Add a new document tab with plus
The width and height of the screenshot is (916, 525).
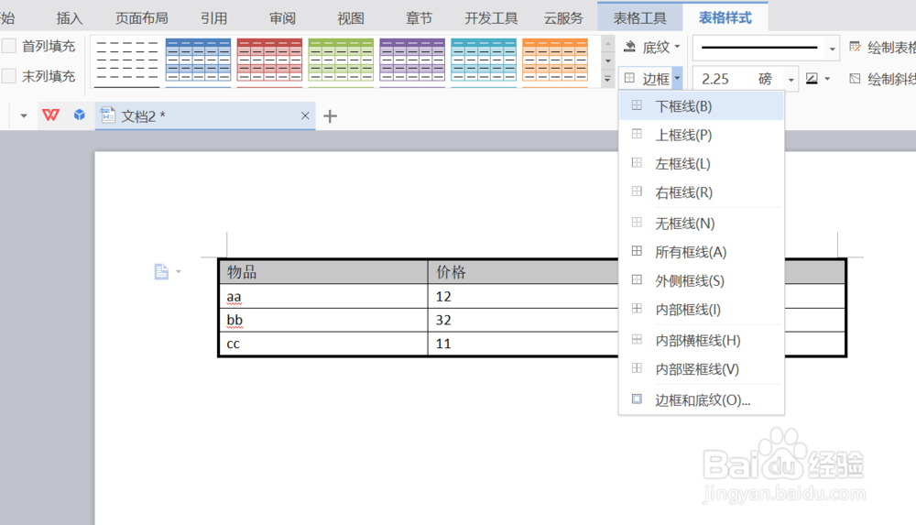coord(330,115)
